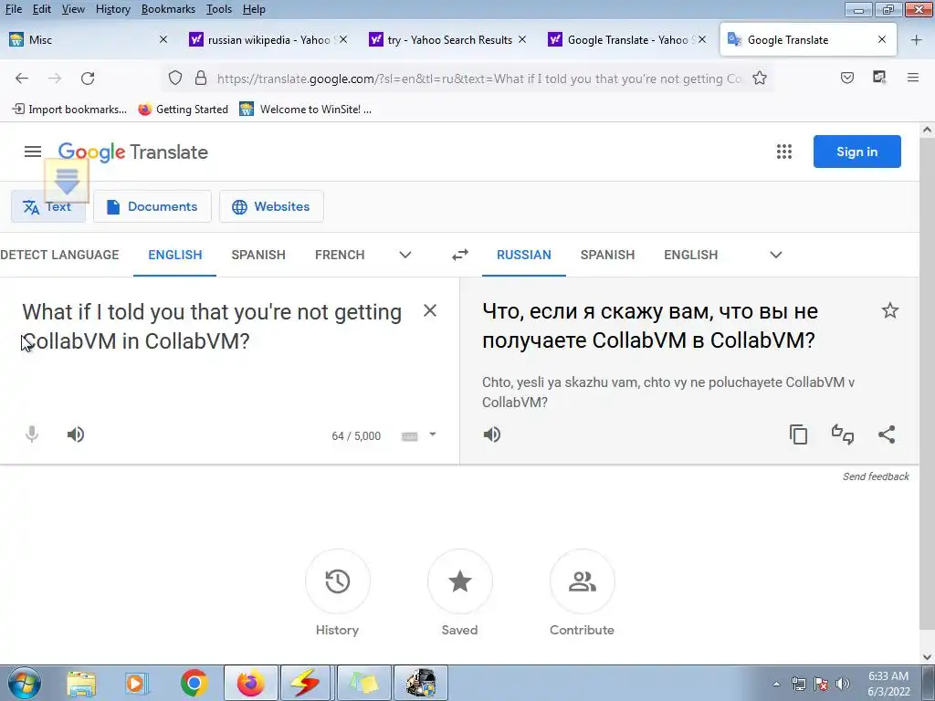Select English as target language
Screen dimensions: 935x701
(690, 256)
